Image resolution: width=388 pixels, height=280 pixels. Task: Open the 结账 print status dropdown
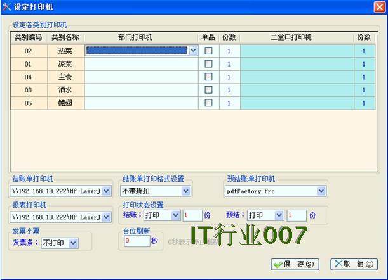click(x=175, y=215)
